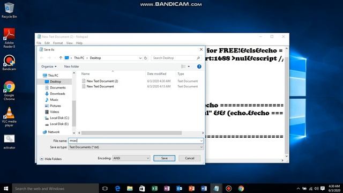Image resolution: width=343 pixels, height=193 pixels.
Task: Click the Cancel button
Action: click(189, 158)
